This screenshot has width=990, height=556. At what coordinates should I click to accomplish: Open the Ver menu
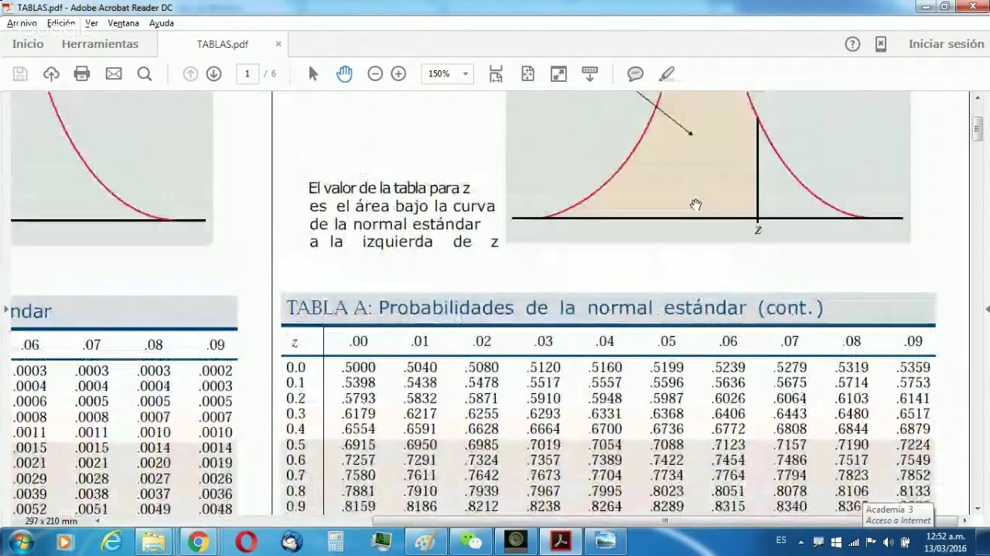(x=91, y=23)
